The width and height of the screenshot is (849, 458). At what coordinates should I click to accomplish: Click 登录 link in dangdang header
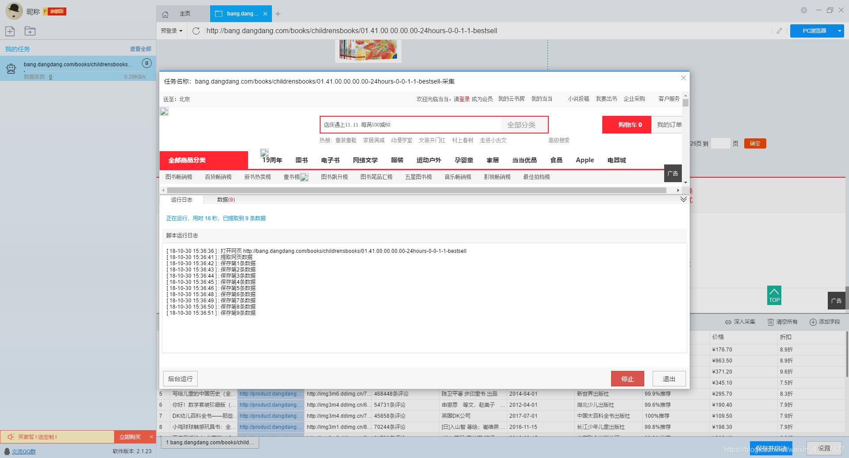click(x=464, y=99)
